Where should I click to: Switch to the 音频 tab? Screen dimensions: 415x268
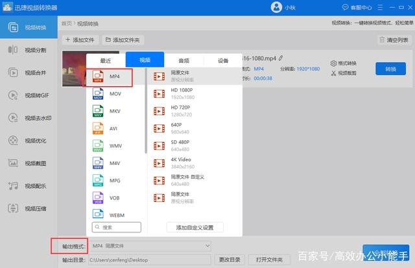click(184, 60)
